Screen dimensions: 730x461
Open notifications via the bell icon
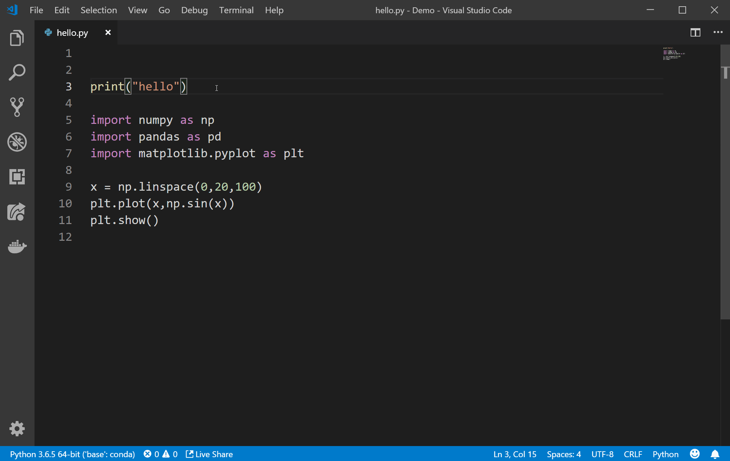click(x=715, y=454)
